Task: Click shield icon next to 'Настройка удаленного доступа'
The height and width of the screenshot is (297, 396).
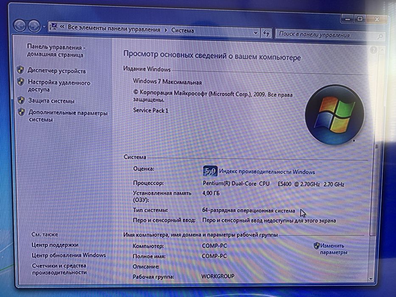Action: 20,82
